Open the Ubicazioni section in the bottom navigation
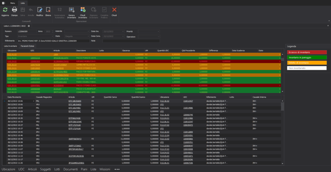This screenshot has height=172, width=331. point(9,169)
